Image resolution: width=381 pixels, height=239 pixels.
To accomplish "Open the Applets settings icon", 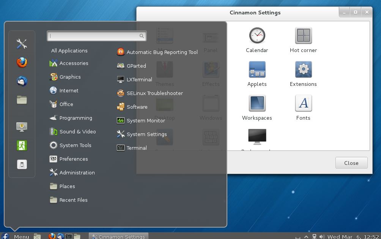I will click(257, 70).
